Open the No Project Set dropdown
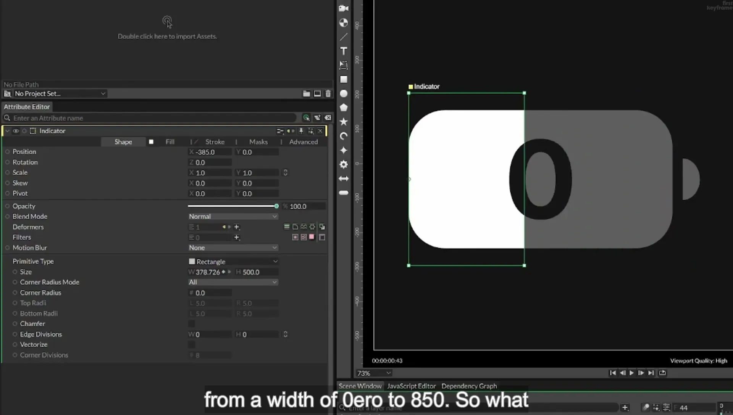This screenshot has width=733, height=415. (x=60, y=93)
